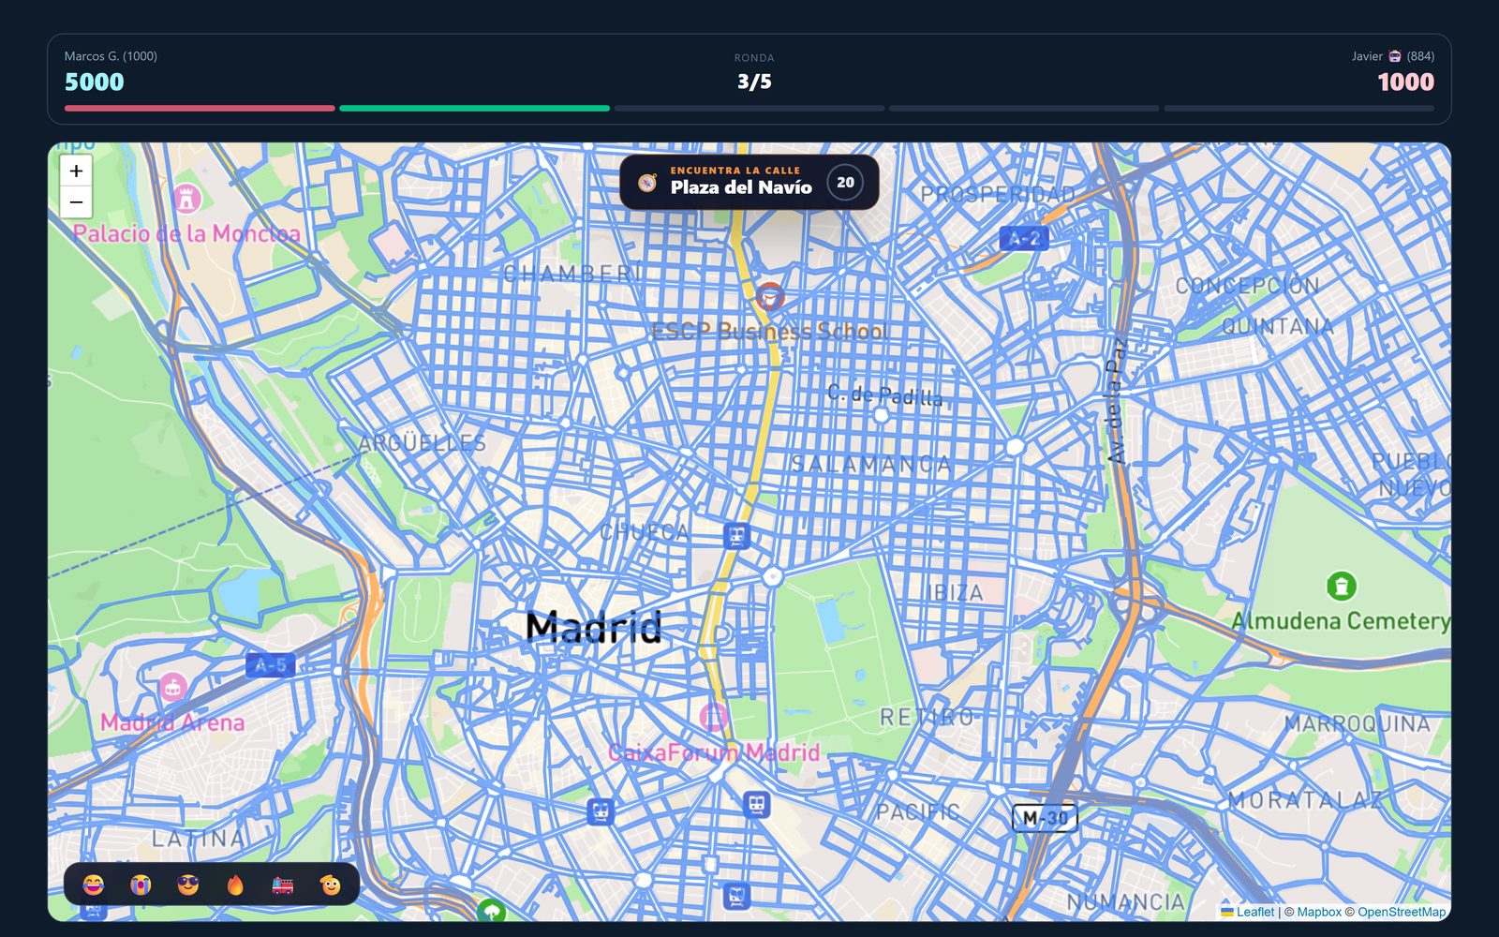
Task: Click the Salamanca district label
Action: click(871, 464)
